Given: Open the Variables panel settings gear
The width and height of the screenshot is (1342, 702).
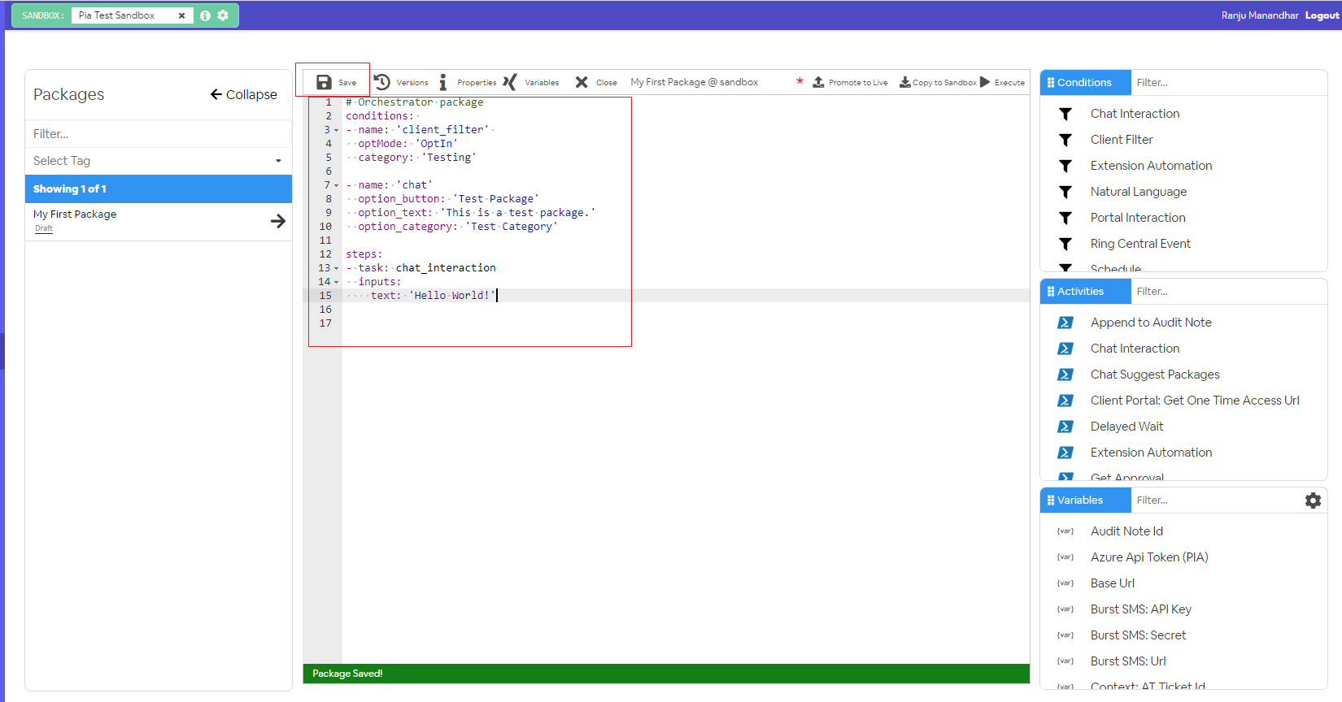Looking at the screenshot, I should click(x=1313, y=500).
